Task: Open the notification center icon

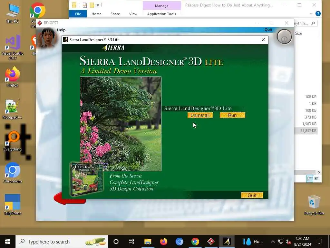Action: [x=319, y=242]
